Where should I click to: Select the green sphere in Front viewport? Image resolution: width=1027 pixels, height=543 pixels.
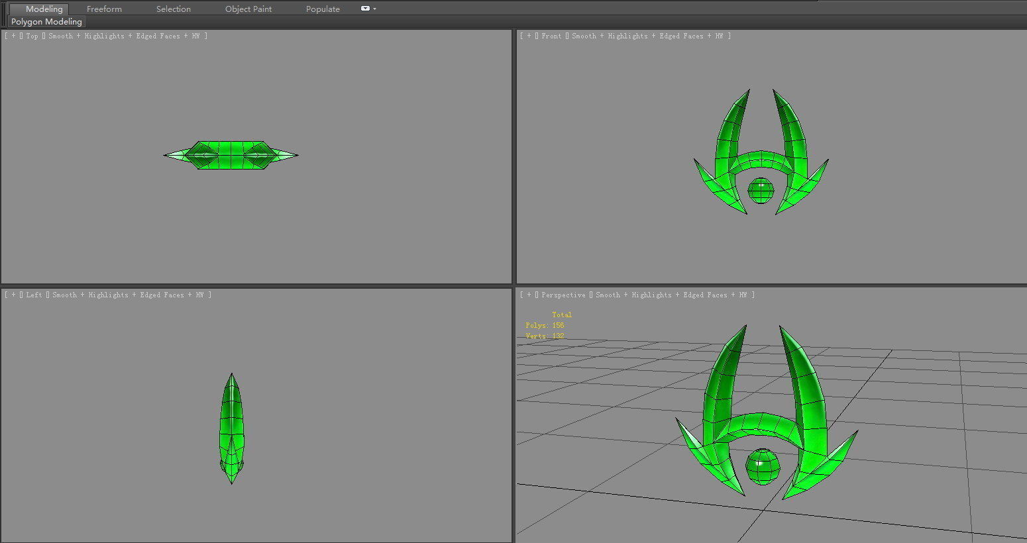[x=761, y=191]
